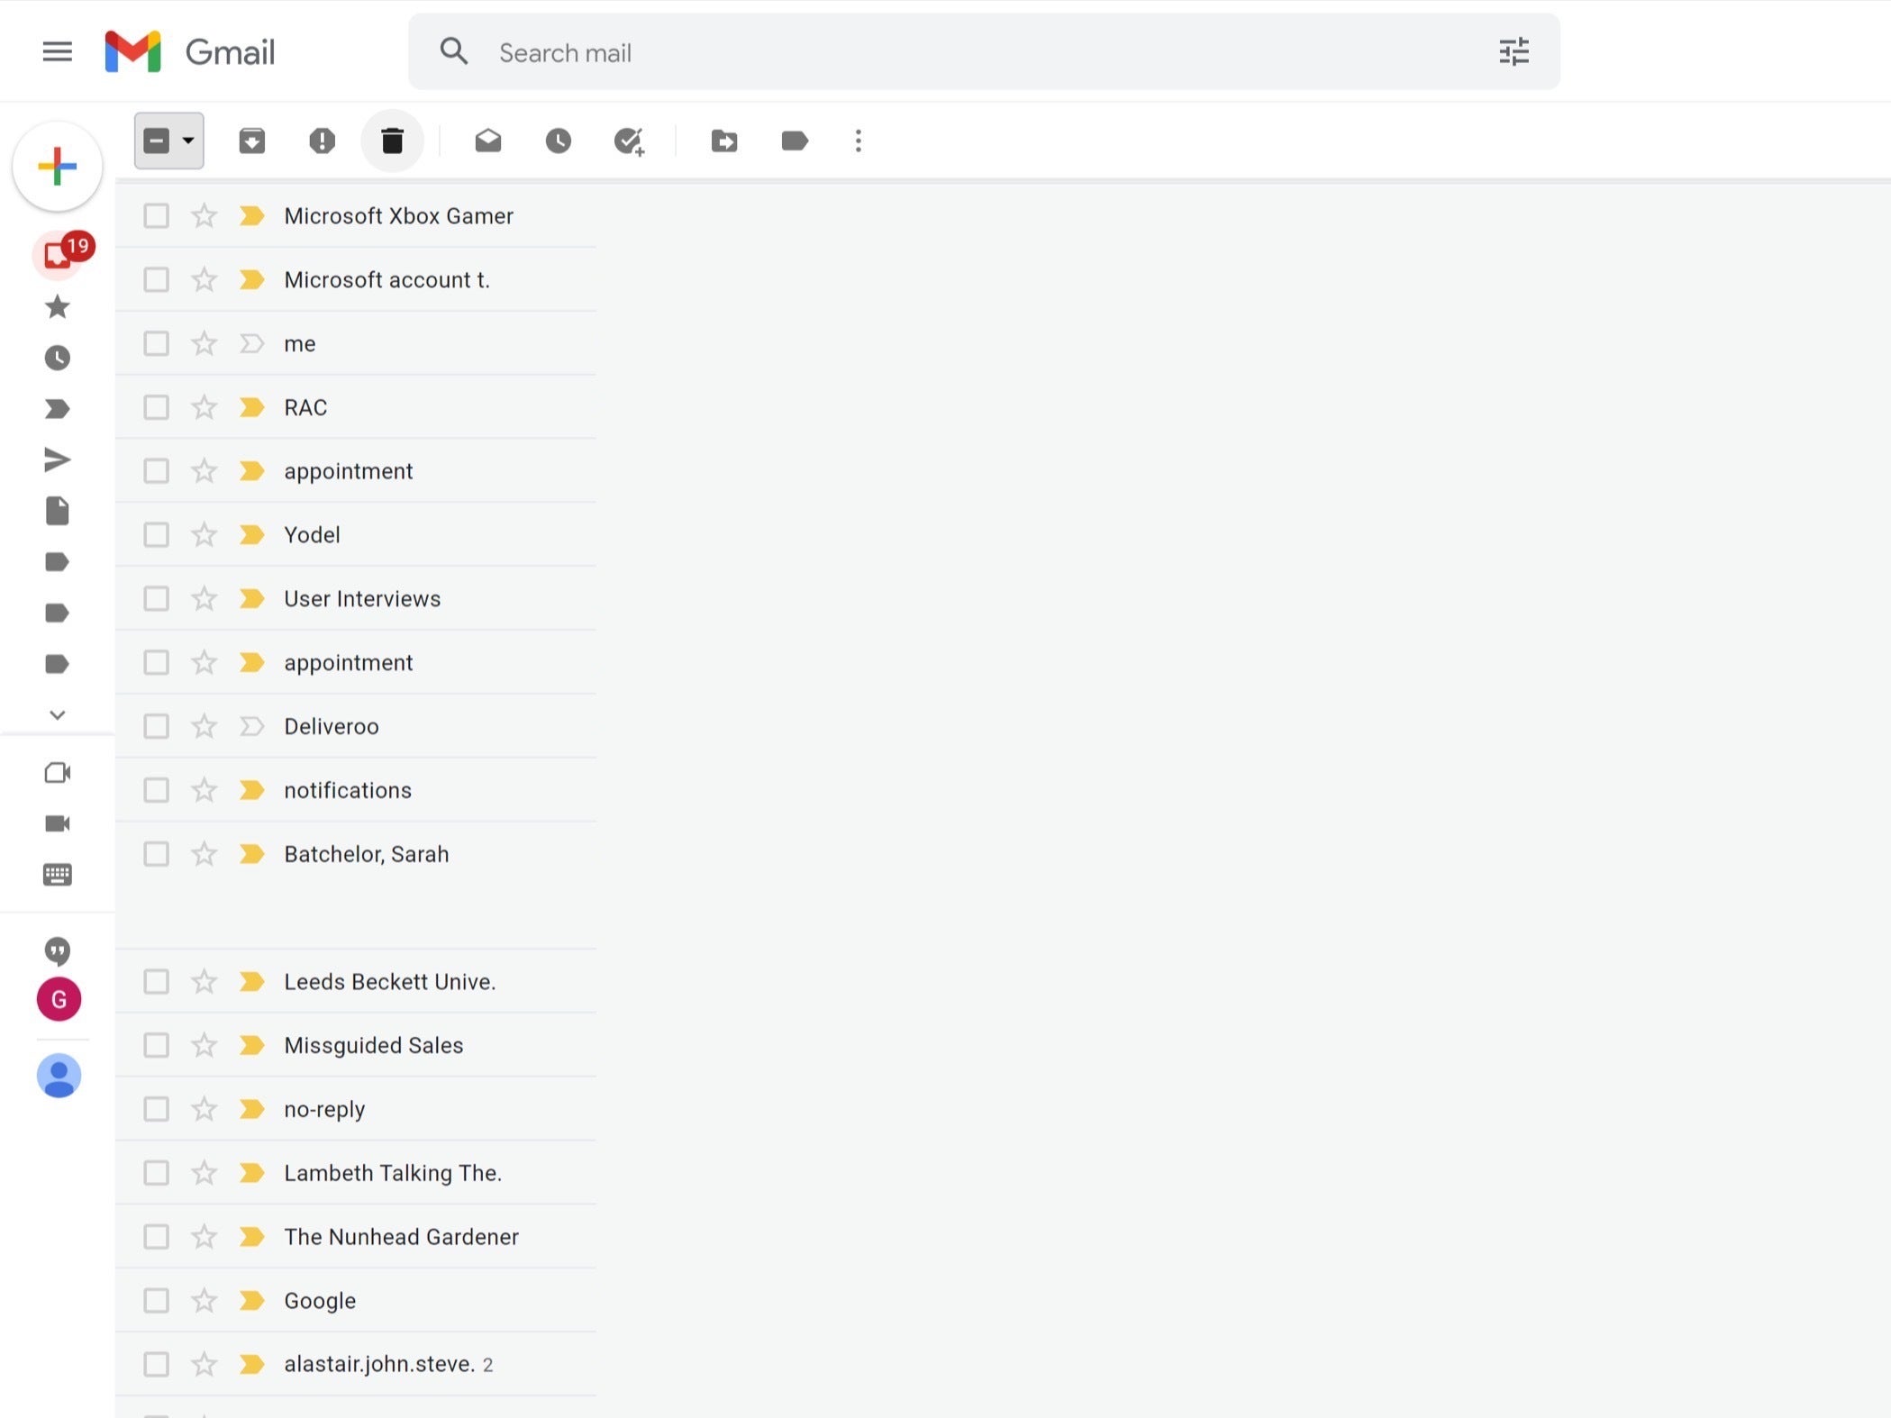Open the Hangouts quote bubble icon

click(57, 951)
